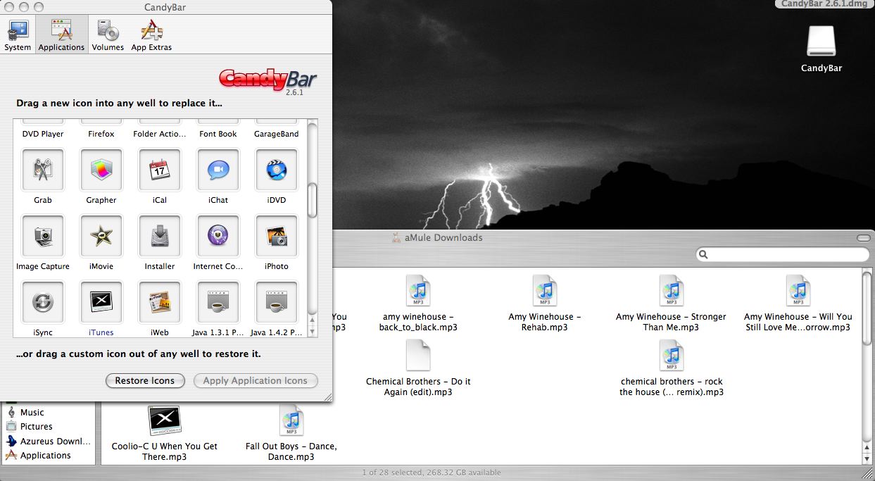Click the Apply Application Icons button
The height and width of the screenshot is (481, 875).
pyautogui.click(x=256, y=380)
